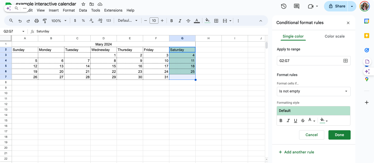Open fill color in main toolbar

[207, 21]
